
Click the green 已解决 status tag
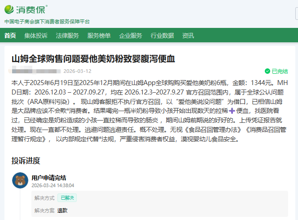click(x=68, y=198)
